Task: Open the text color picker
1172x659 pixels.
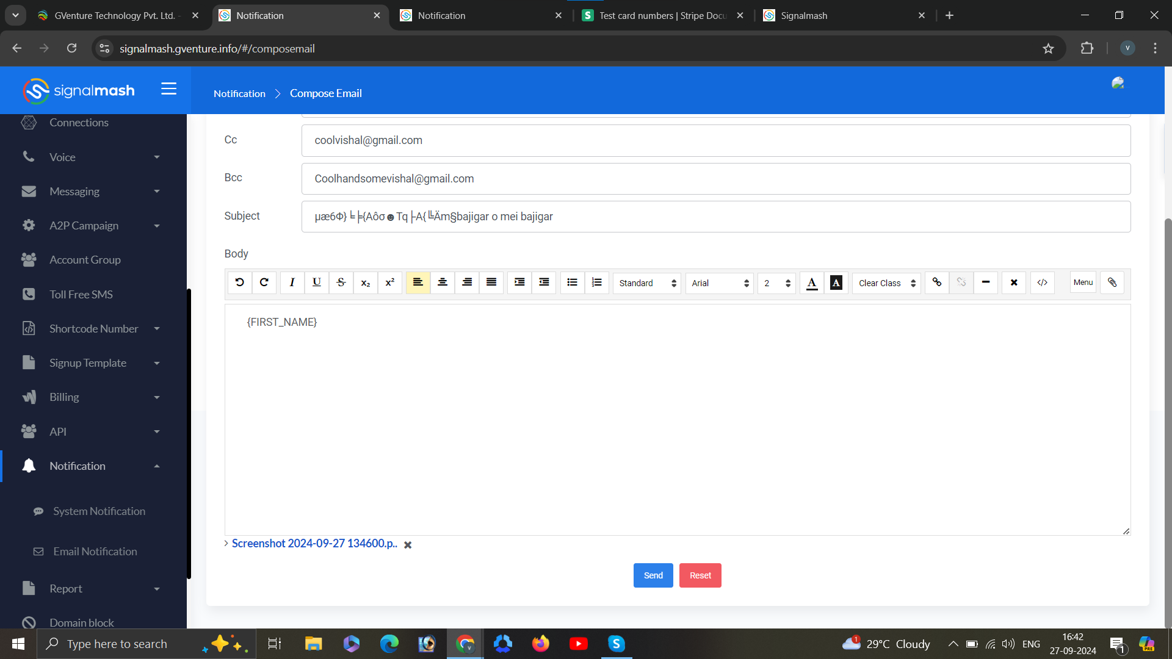Action: (811, 283)
